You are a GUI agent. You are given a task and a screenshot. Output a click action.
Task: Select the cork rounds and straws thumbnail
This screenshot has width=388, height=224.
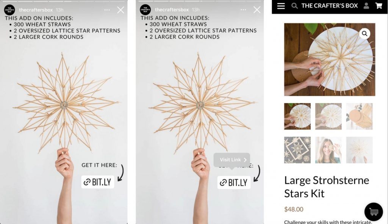tap(359, 116)
